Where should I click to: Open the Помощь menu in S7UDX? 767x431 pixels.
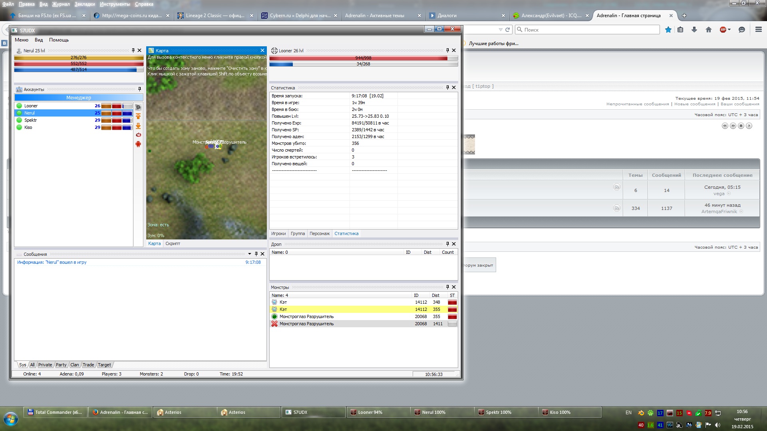coord(59,40)
